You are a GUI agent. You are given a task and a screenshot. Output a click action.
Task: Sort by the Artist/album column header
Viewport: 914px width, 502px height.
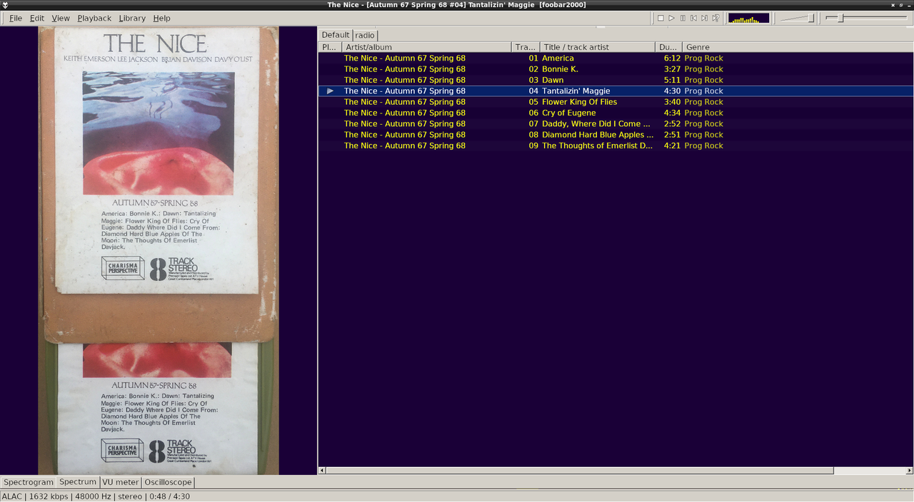point(426,47)
